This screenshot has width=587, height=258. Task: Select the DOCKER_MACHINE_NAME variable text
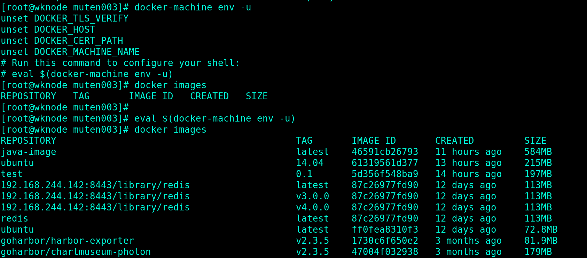87,52
